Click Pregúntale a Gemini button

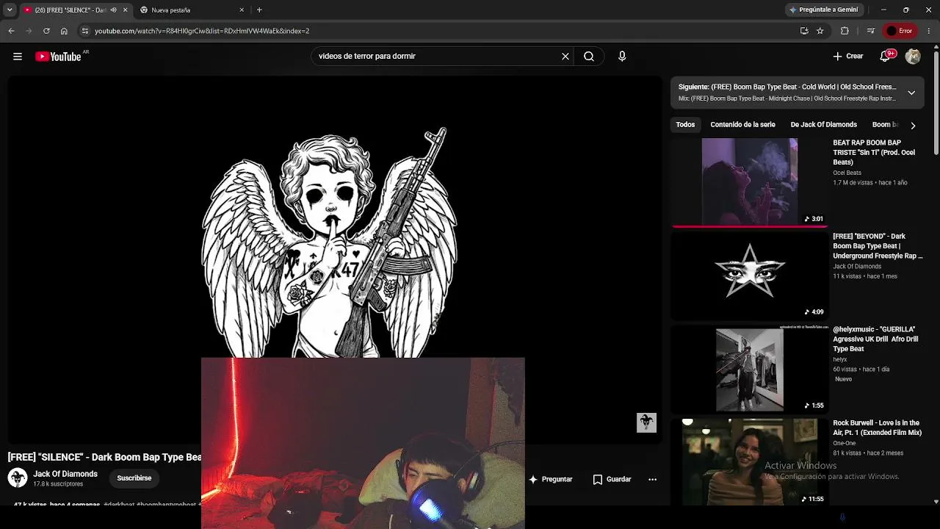click(x=823, y=10)
